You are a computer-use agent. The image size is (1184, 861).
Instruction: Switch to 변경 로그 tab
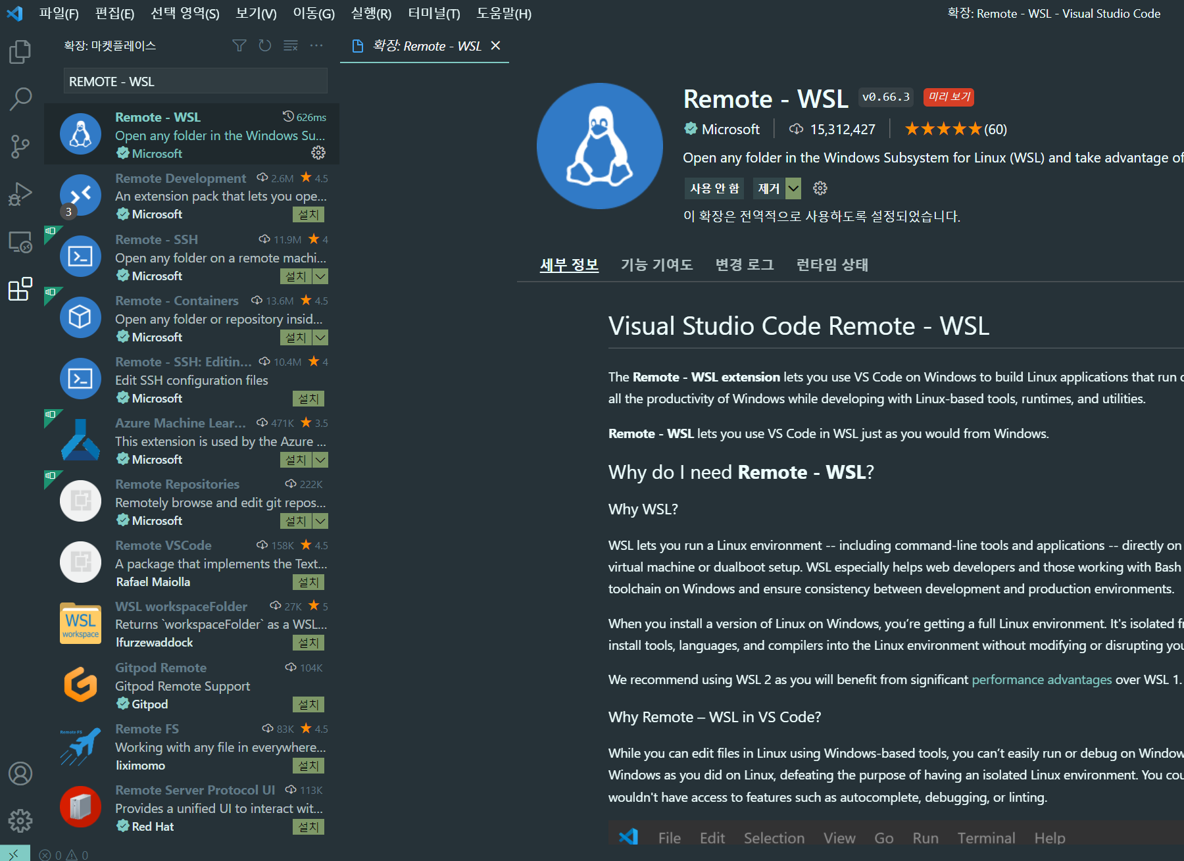point(744,264)
